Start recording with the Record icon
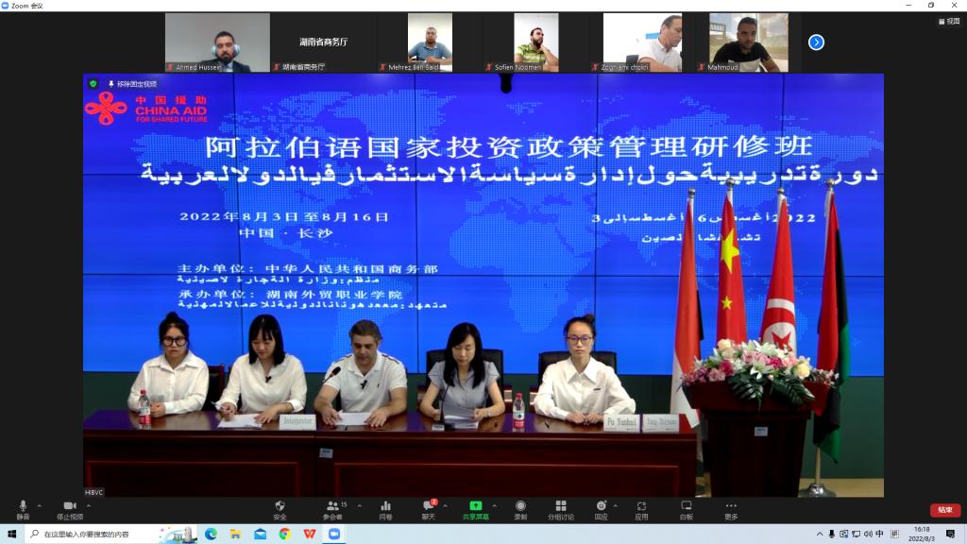The image size is (967, 544). pos(520,509)
